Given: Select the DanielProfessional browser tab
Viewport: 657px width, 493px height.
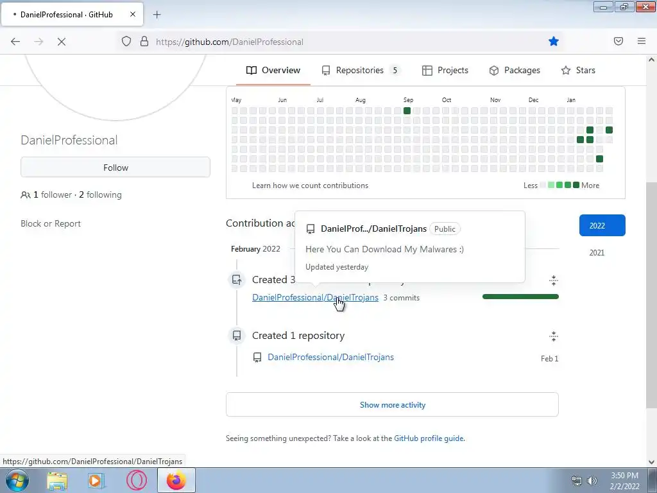Looking at the screenshot, I should tap(72, 14).
